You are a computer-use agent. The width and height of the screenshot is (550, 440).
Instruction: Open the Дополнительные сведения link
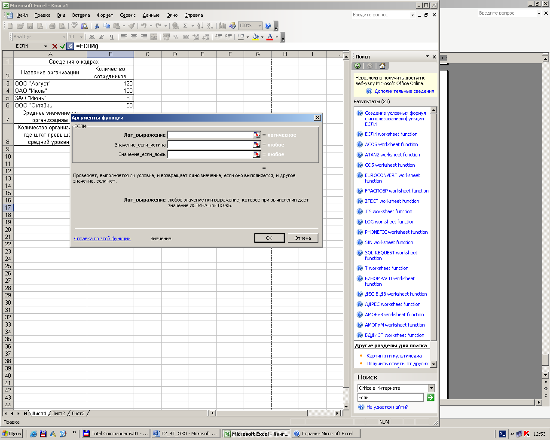[x=404, y=91]
